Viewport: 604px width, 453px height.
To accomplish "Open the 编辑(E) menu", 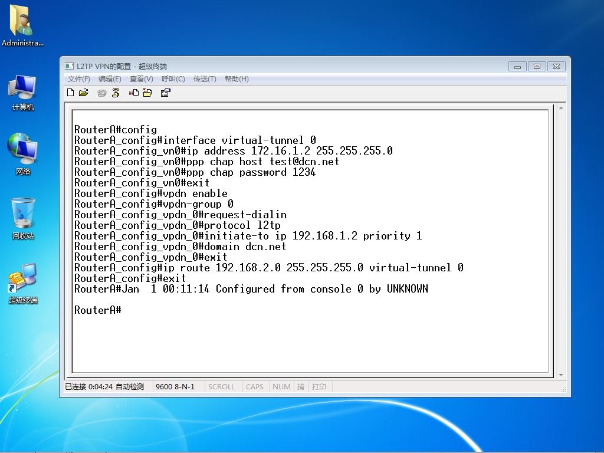I will pyautogui.click(x=110, y=79).
